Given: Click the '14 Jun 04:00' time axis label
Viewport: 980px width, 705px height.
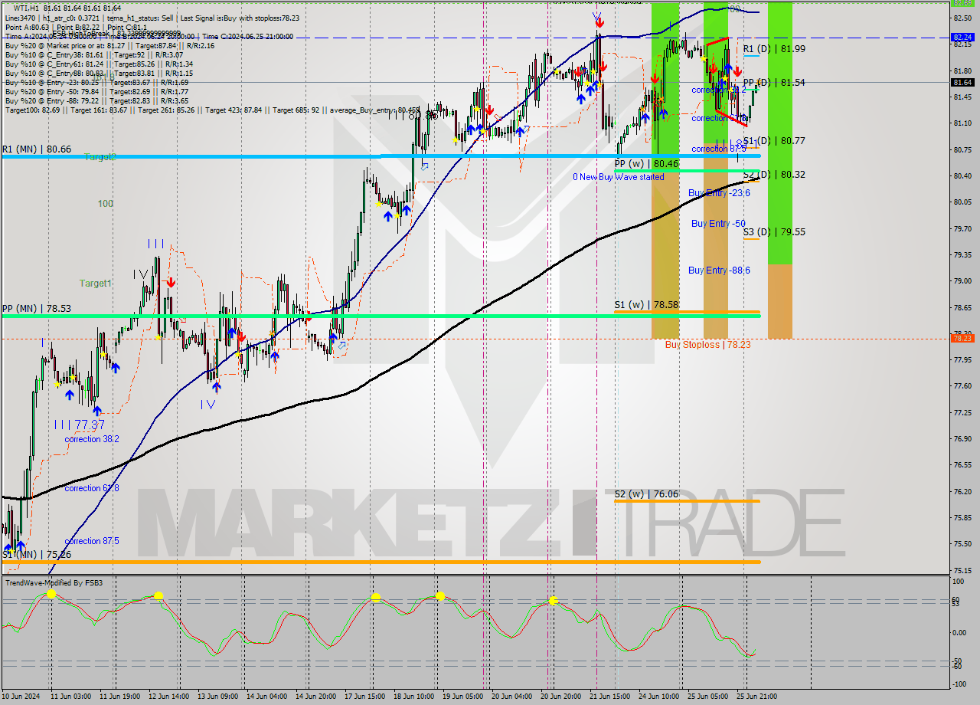Looking at the screenshot, I should 267,697.
